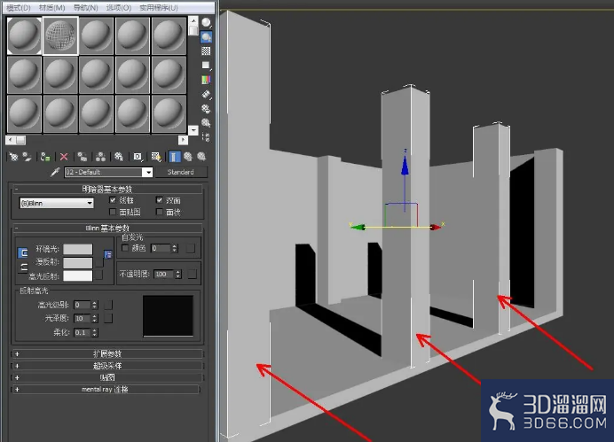Click Show Shaded Material in Viewport icon
Viewport: 614px width, 442px height.
coord(156,157)
